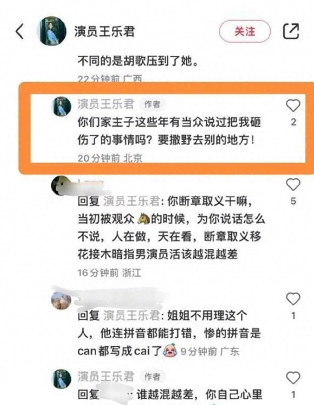The image size is (314, 405).
Task: Follow 演员王乐君 with the 关注 button
Action: click(x=245, y=31)
